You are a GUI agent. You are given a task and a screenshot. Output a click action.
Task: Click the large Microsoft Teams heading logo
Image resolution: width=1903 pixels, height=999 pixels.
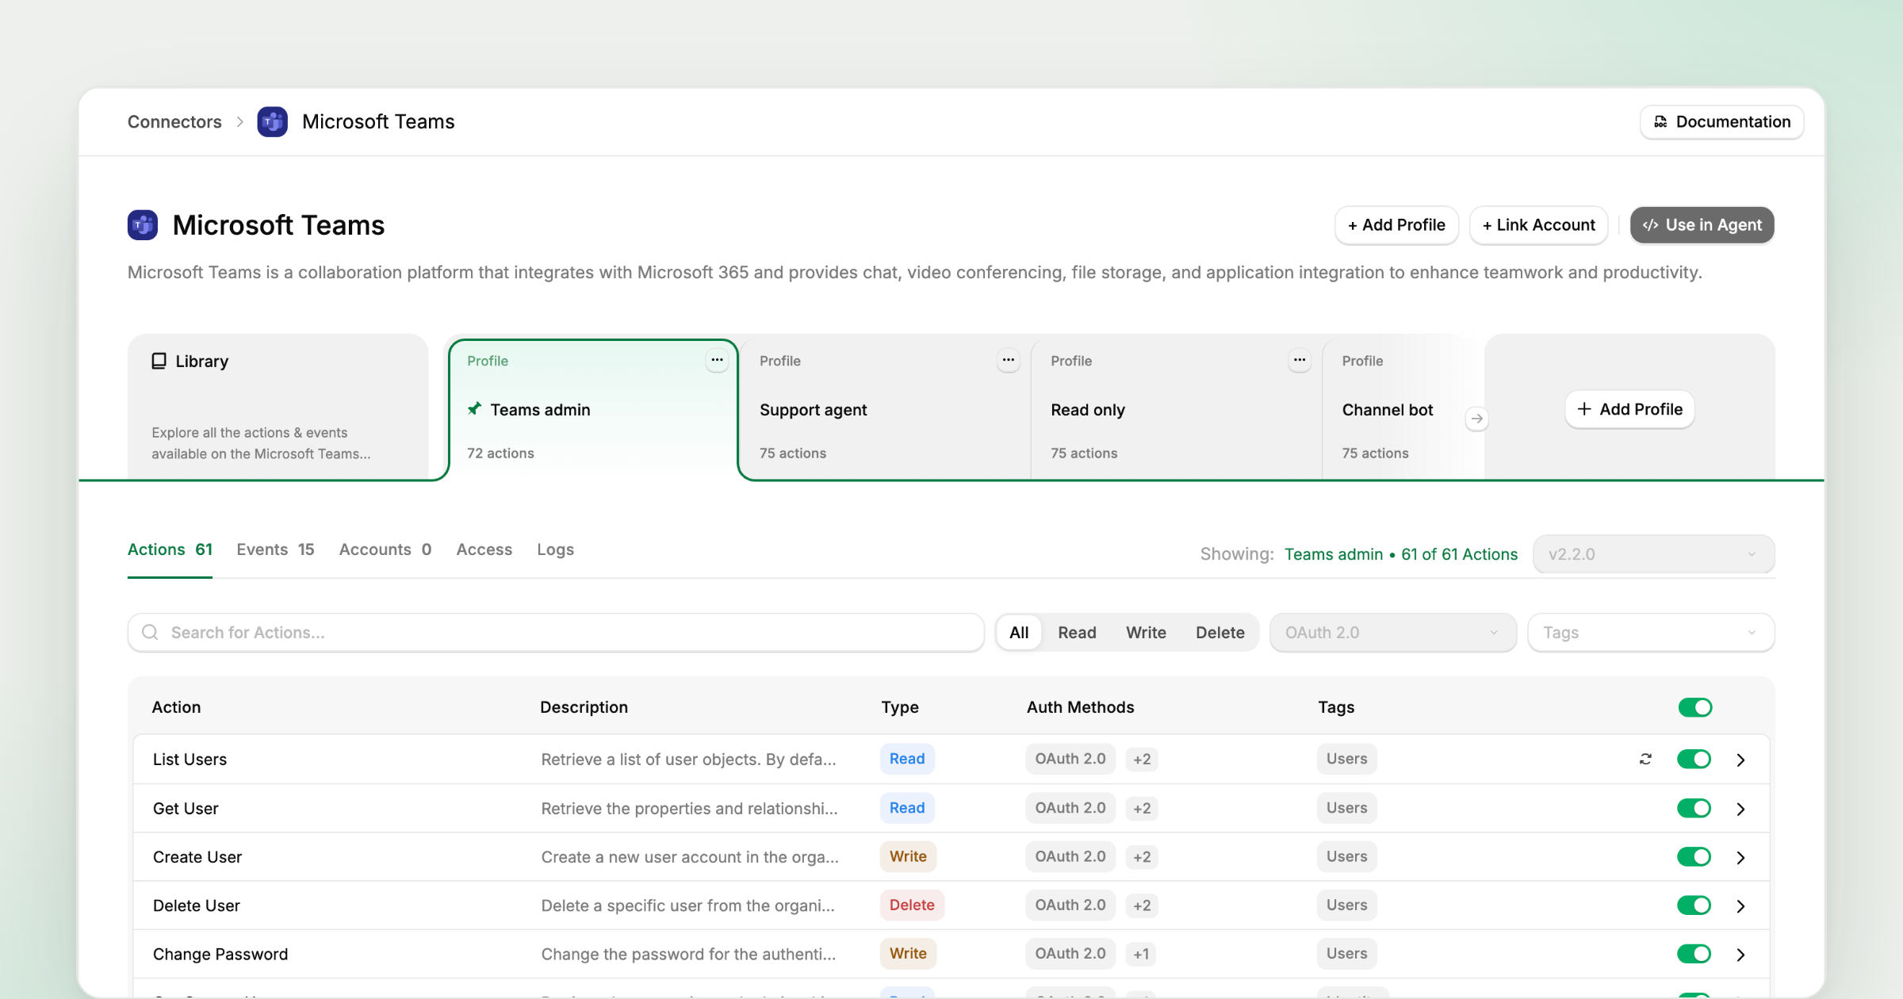pos(143,225)
